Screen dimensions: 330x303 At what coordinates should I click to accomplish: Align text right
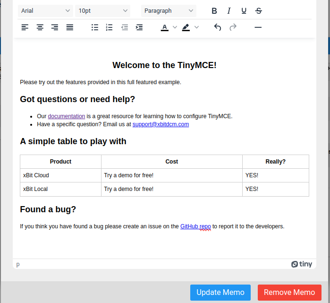click(x=55, y=27)
